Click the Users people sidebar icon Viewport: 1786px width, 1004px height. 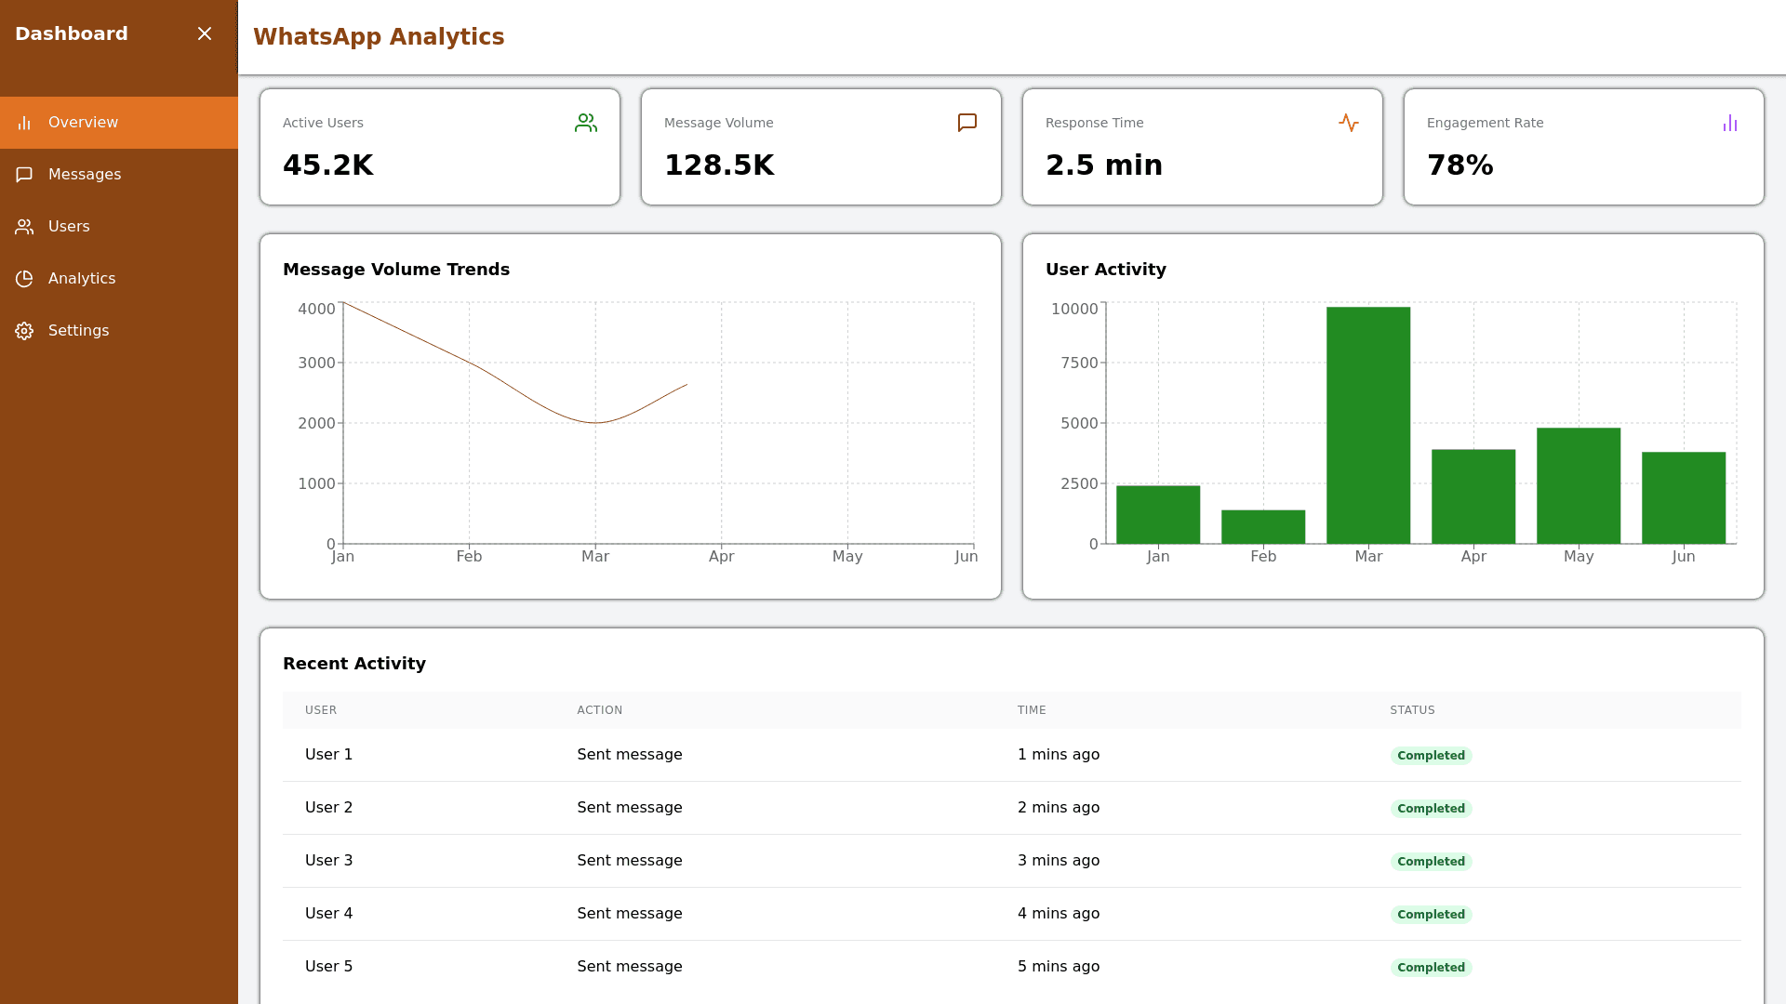tap(24, 227)
